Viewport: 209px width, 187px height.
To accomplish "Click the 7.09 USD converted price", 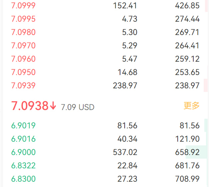I will (x=78, y=107).
